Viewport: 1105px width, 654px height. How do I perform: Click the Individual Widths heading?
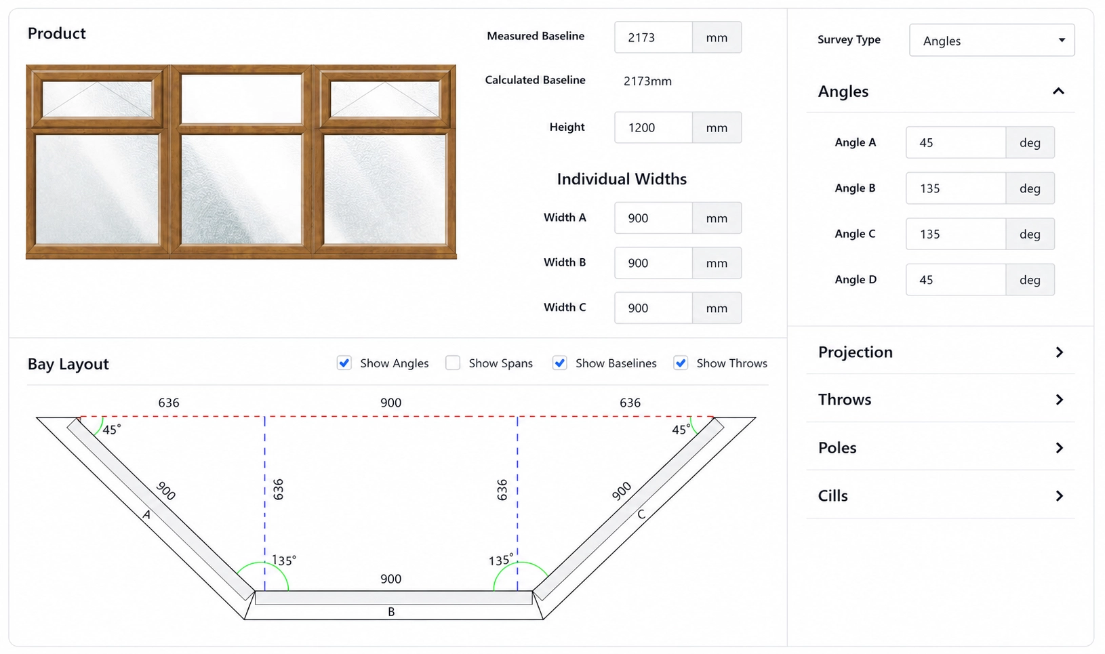click(622, 179)
